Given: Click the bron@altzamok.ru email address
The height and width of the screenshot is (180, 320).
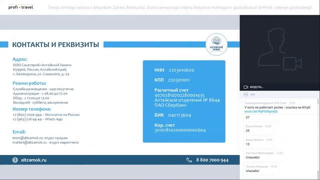Looking at the screenshot, I should tap(28, 138).
